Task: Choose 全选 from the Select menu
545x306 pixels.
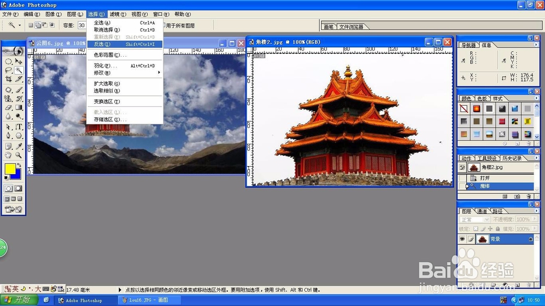Action: click(x=124, y=22)
